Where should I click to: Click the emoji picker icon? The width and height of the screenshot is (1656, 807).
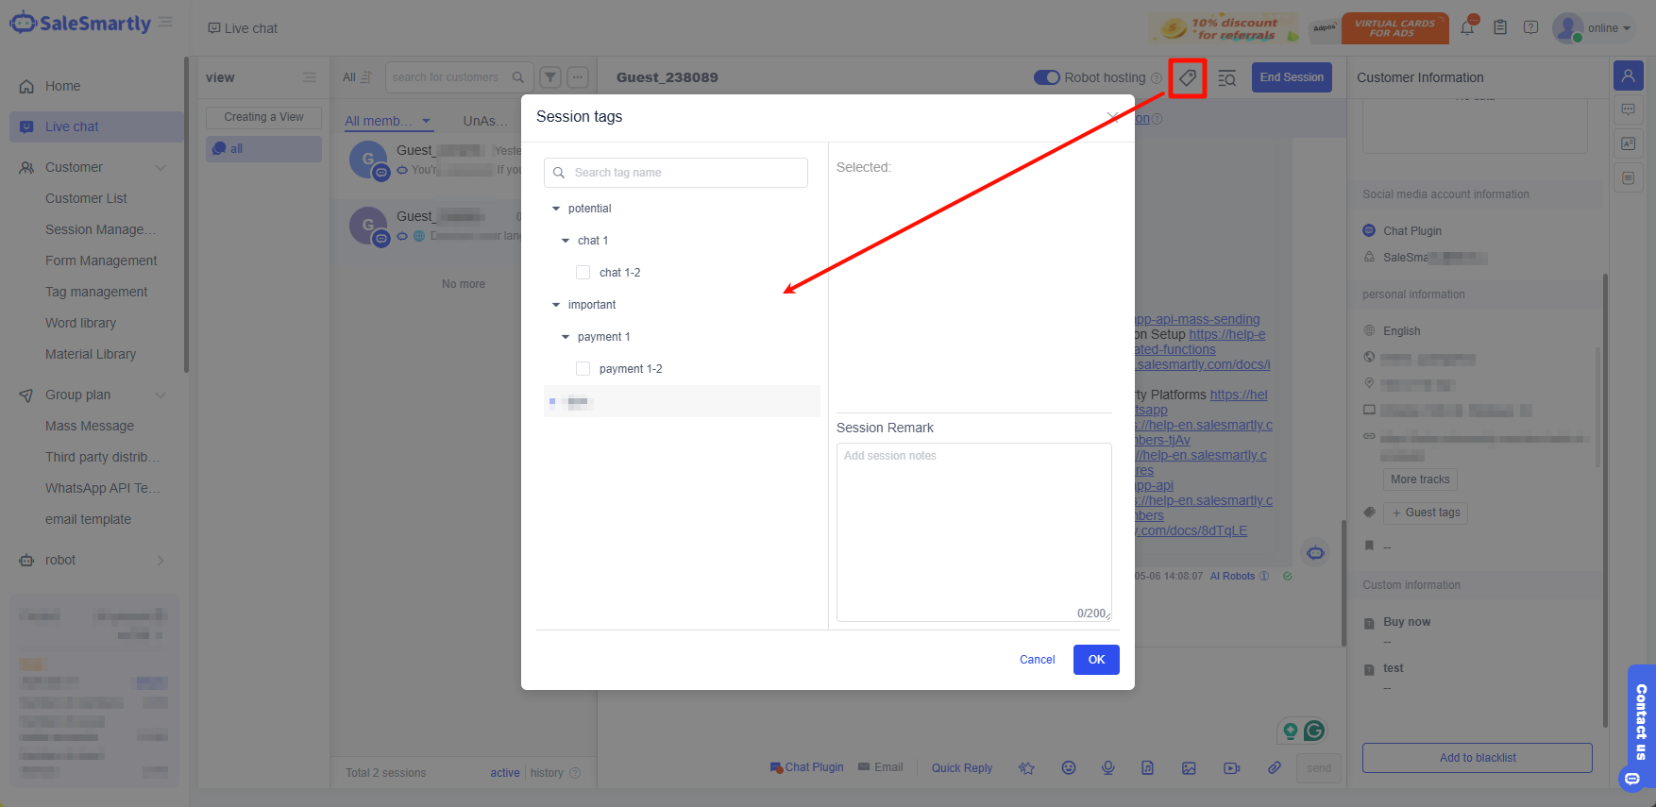coord(1069,767)
